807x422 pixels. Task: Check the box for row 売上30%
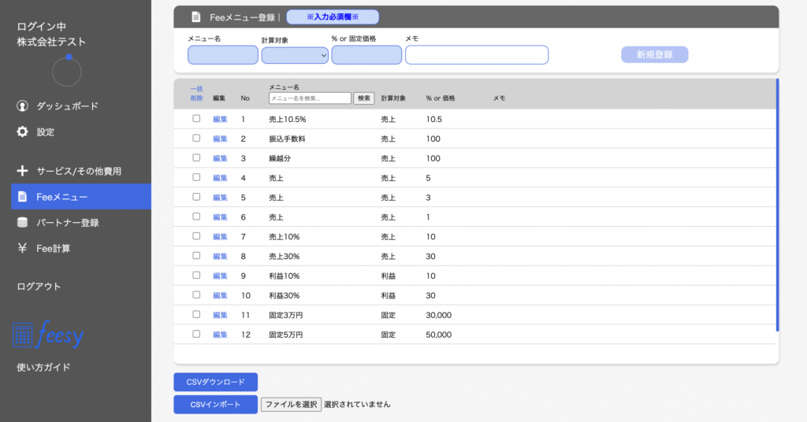click(196, 255)
